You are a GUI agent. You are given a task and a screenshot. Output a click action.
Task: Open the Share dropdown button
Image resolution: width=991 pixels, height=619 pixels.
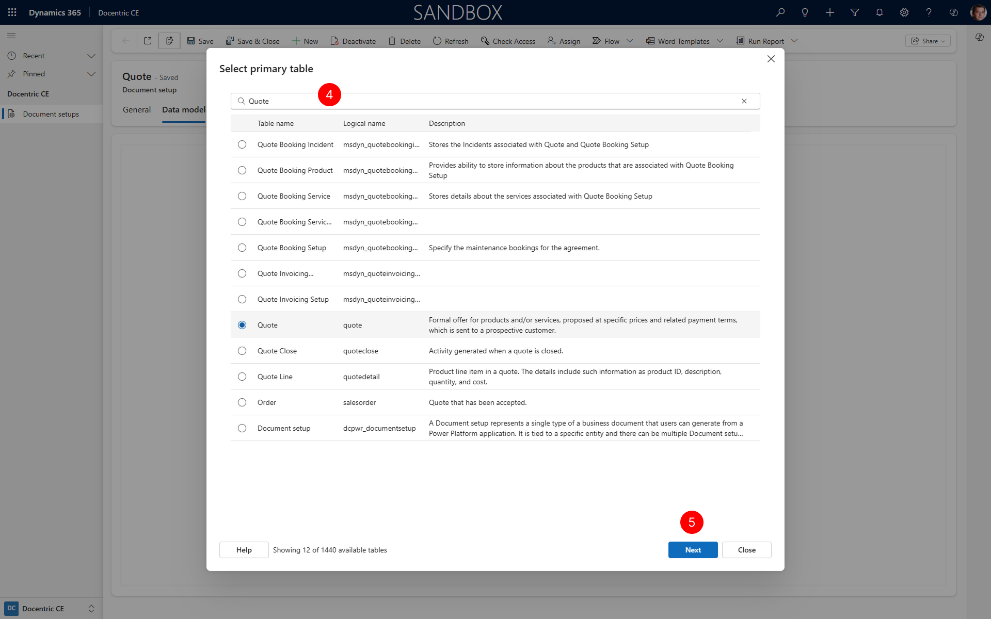[x=928, y=41]
